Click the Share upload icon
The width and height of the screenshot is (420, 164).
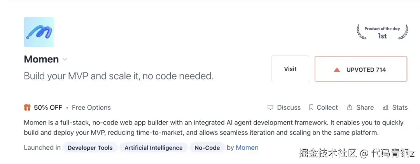[350, 107]
